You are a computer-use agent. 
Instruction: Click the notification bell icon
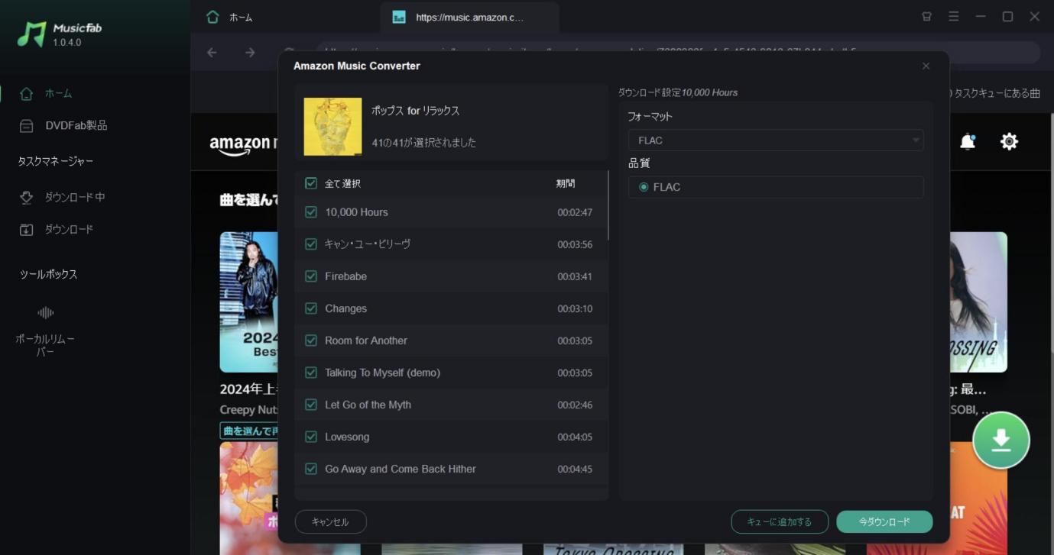(968, 141)
